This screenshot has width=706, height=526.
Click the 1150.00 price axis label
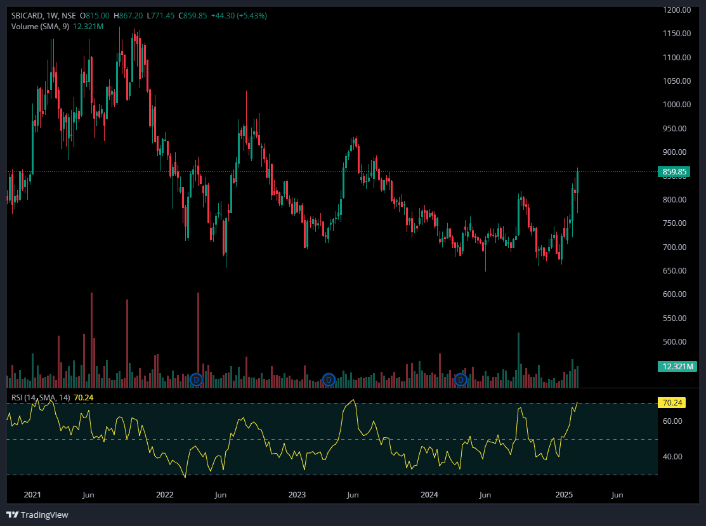677,34
